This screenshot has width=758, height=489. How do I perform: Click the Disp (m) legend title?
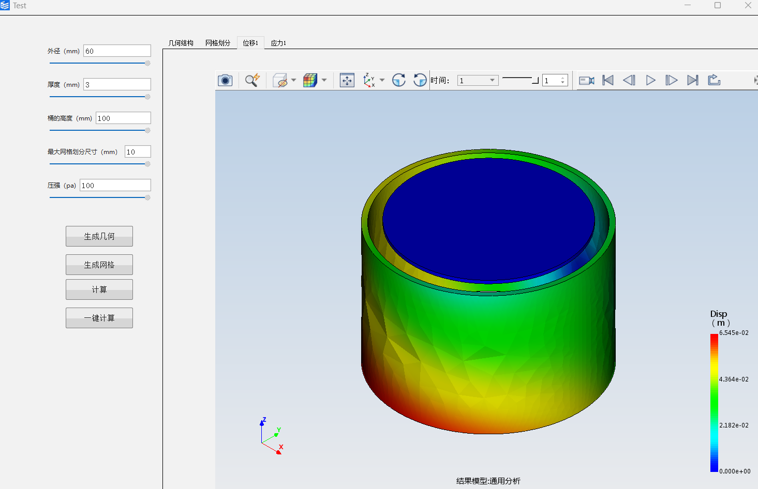720,318
